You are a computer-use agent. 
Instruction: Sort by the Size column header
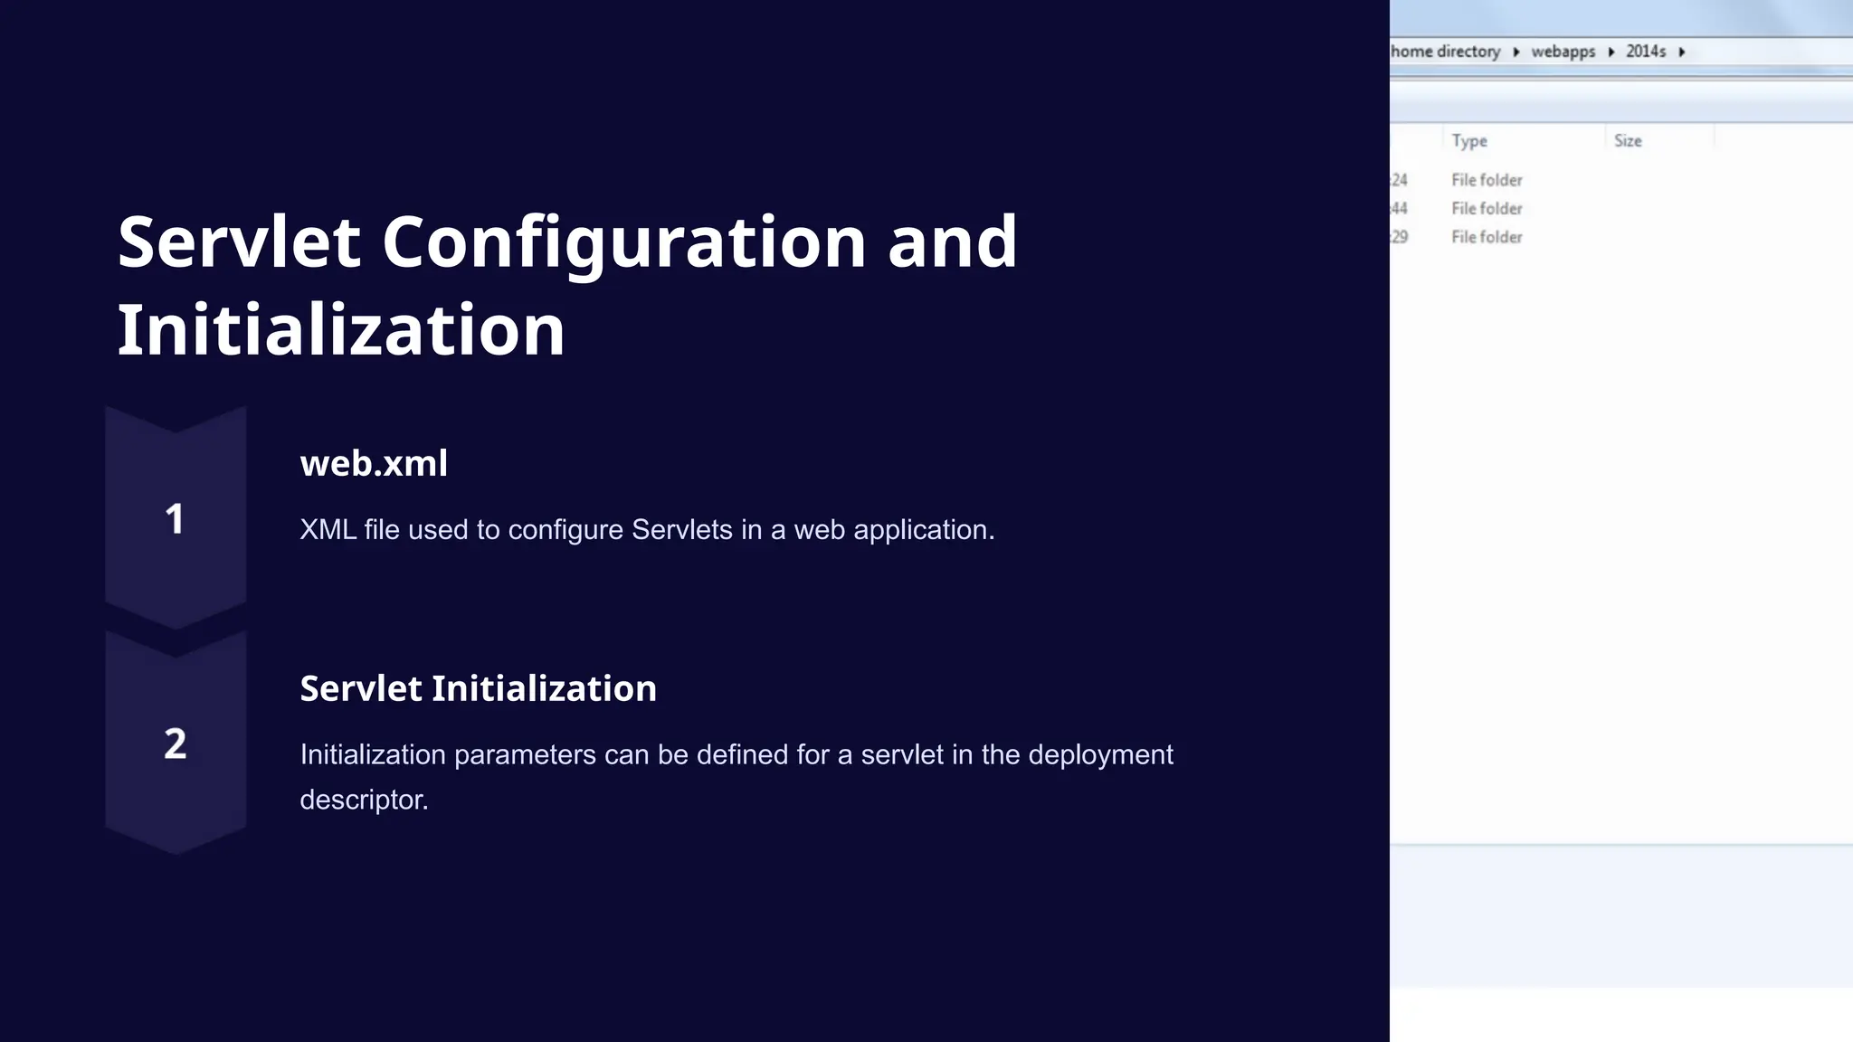(x=1627, y=140)
